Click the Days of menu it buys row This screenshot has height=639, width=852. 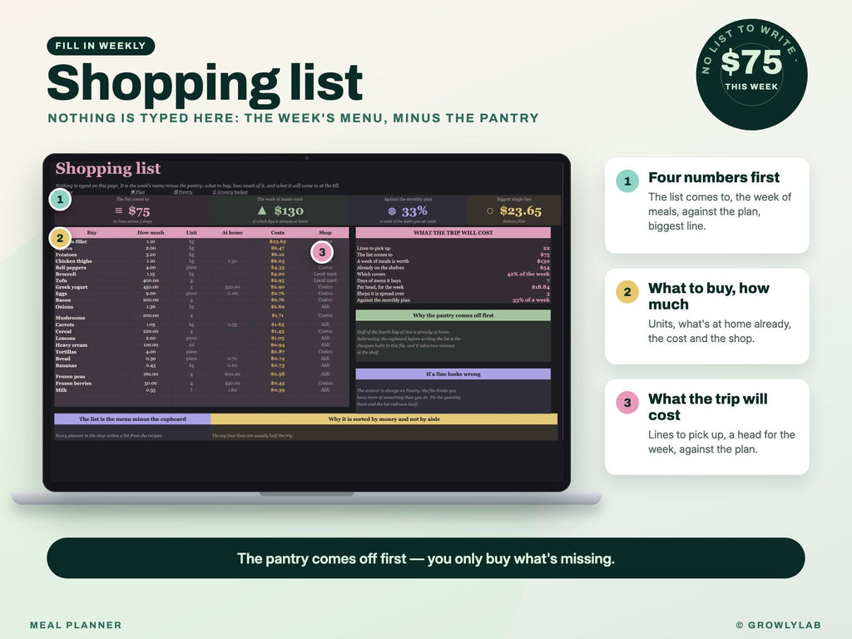[x=453, y=280]
